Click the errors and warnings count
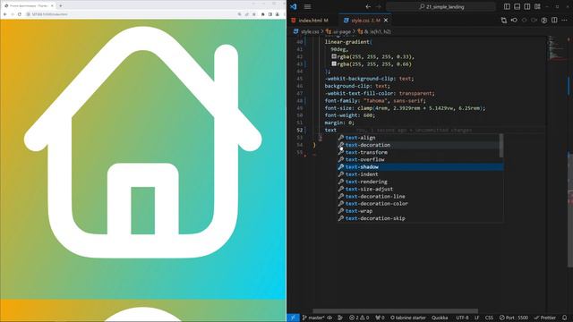Image resolution: width=573 pixels, height=322 pixels. (x=359, y=318)
